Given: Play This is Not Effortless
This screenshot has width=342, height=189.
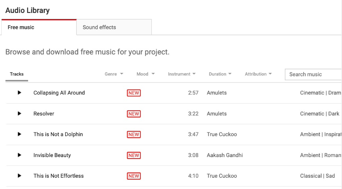Looking at the screenshot, I should (x=19, y=176).
